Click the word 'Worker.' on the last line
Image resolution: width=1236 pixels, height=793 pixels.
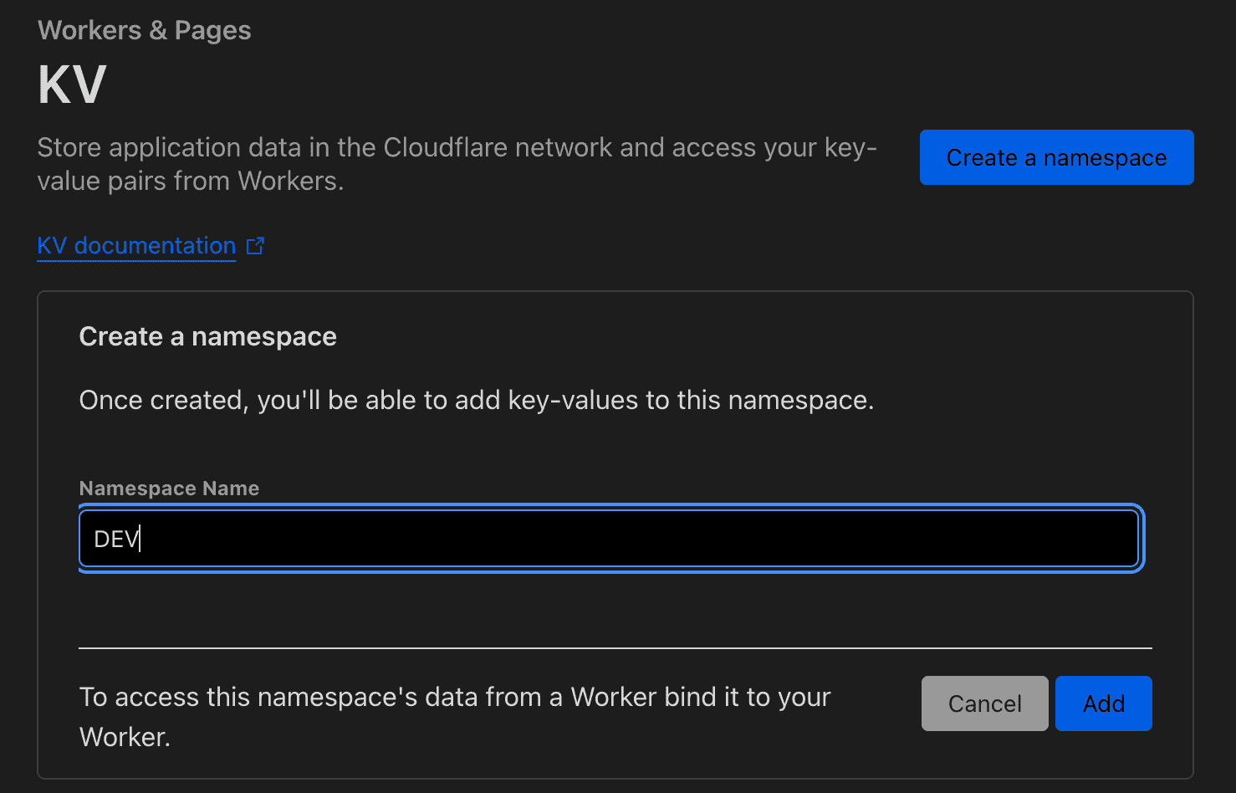(x=125, y=737)
